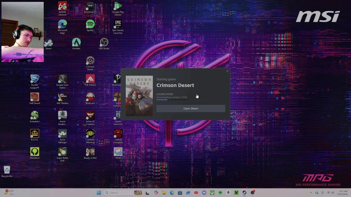Select Phasmophobia desktop icon behind dialog
Screen dimensions: 351x197
pos(117,80)
